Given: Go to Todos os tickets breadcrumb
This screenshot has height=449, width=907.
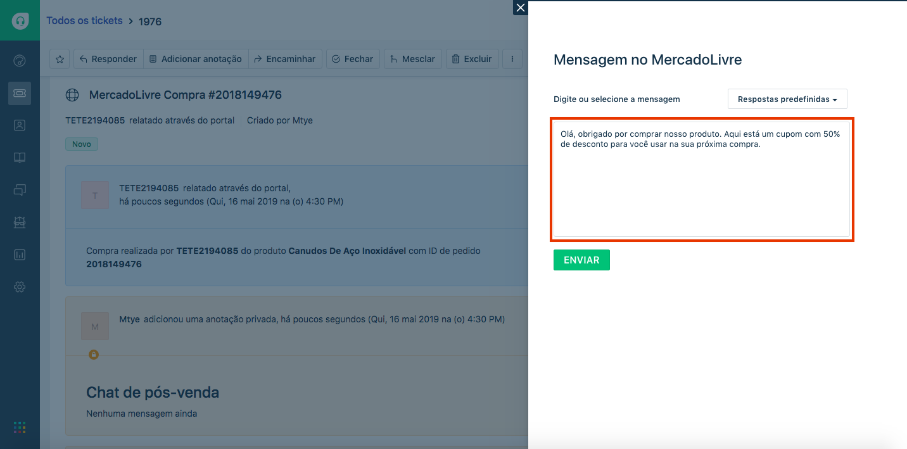Looking at the screenshot, I should [84, 21].
